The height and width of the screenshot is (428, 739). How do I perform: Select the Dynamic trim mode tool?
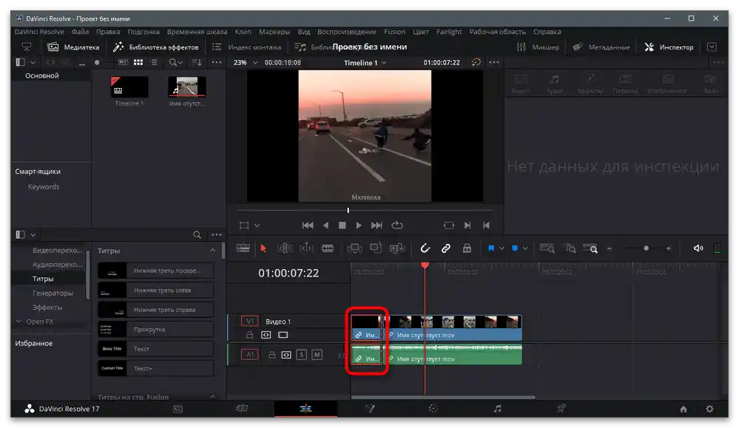click(306, 248)
